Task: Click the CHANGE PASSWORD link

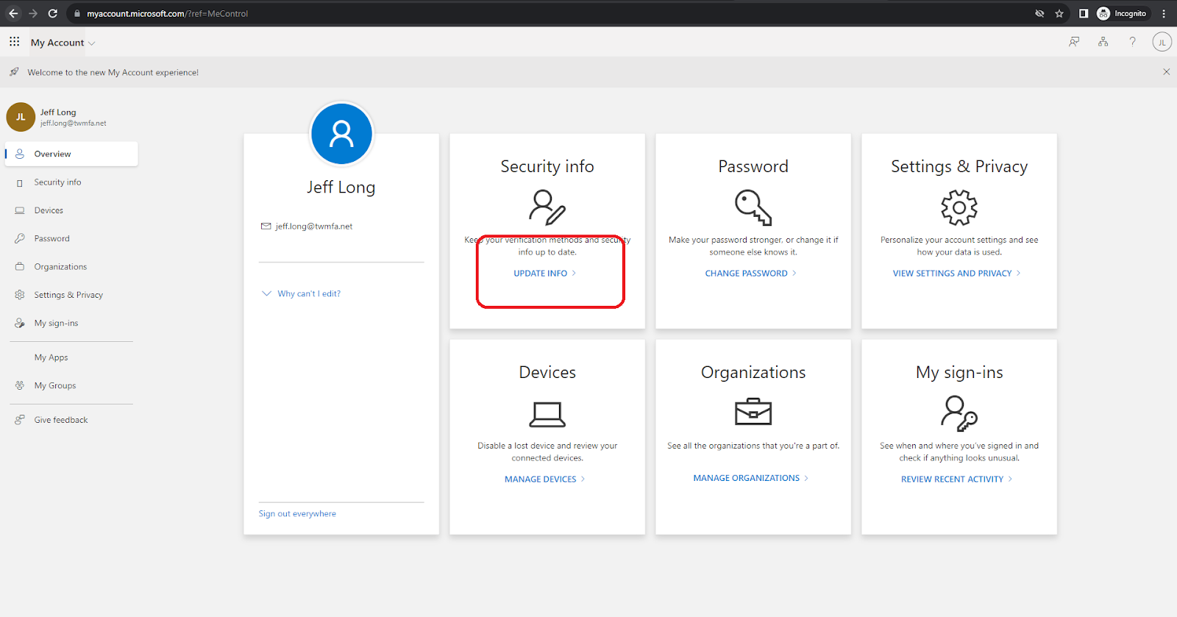Action: point(751,274)
